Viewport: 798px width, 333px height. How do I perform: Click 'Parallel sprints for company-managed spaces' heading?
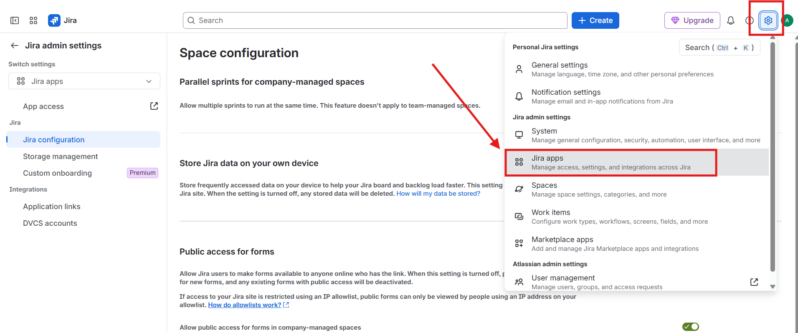pyautogui.click(x=272, y=82)
